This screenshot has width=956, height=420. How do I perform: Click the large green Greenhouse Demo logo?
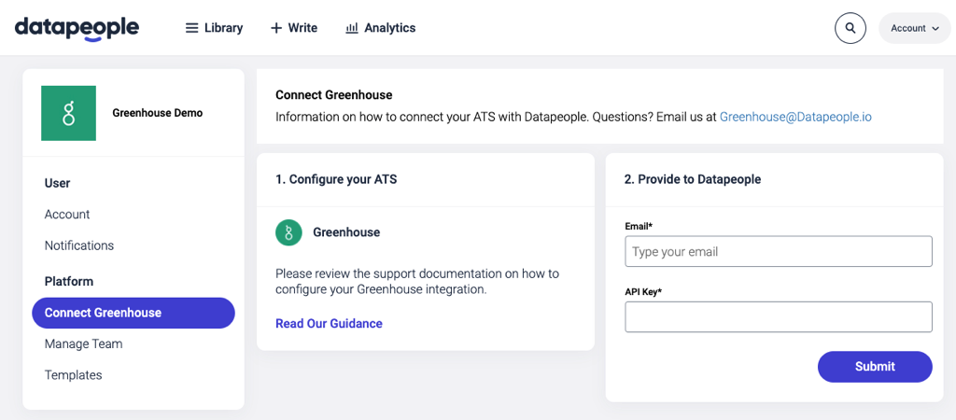[x=68, y=113]
